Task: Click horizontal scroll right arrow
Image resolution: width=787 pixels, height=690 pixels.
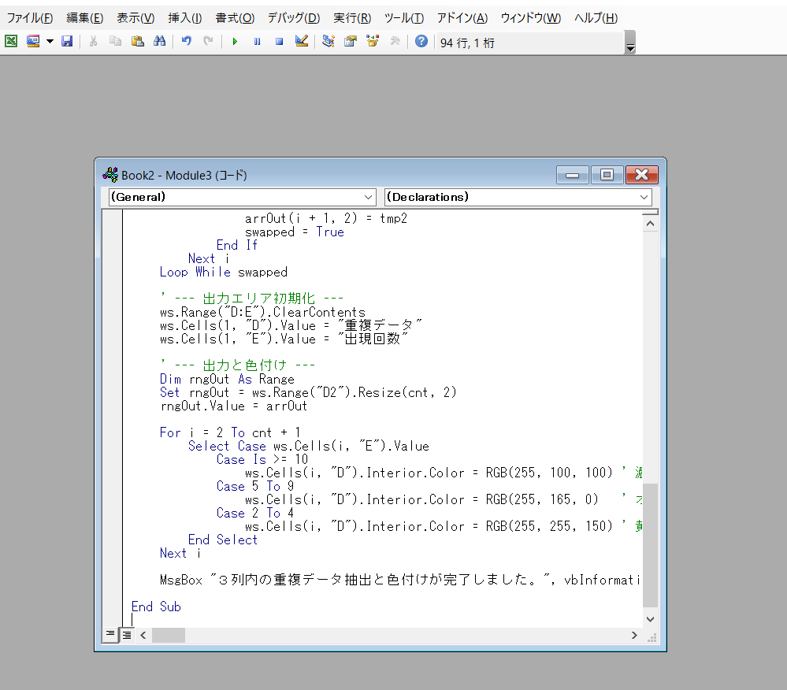Action: [x=634, y=636]
